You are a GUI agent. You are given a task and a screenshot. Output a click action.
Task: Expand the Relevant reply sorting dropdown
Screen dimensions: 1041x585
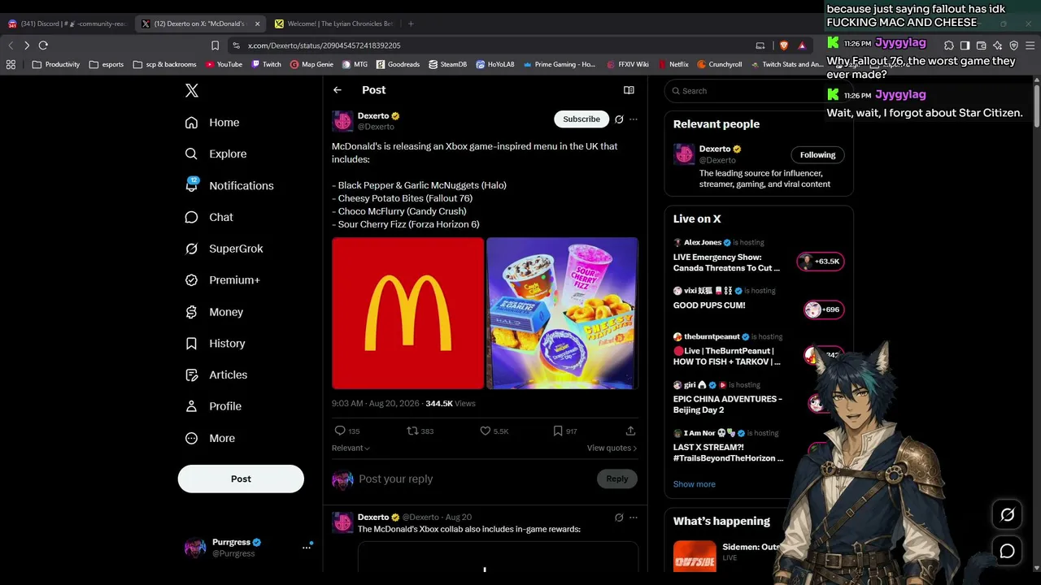click(x=351, y=448)
